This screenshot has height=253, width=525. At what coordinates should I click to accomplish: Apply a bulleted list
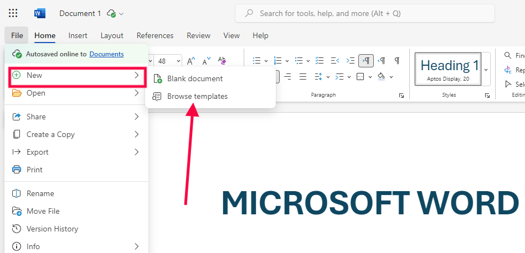(x=257, y=61)
